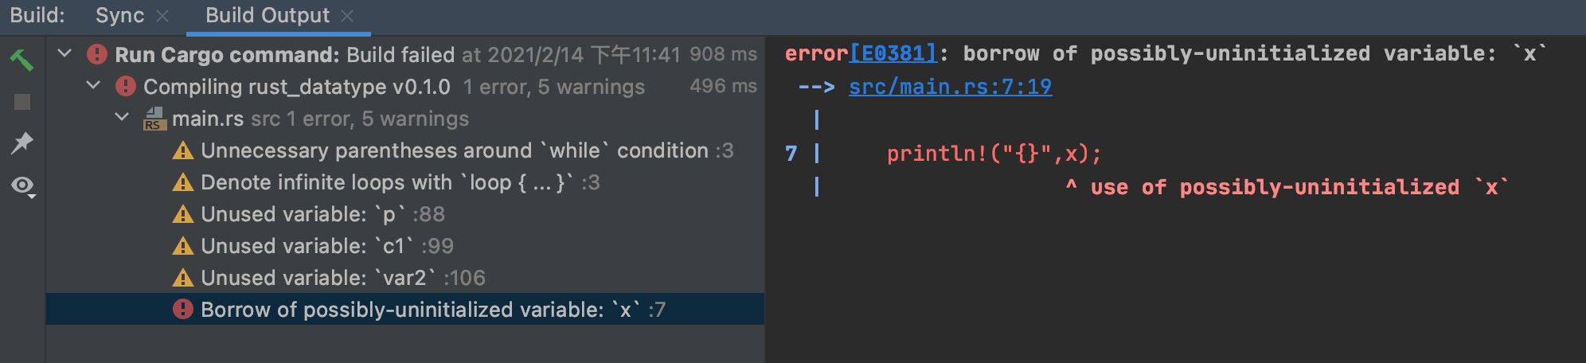Click warning icon for unused variable `c1`
Image resolution: width=1586 pixels, height=363 pixels.
[183, 246]
